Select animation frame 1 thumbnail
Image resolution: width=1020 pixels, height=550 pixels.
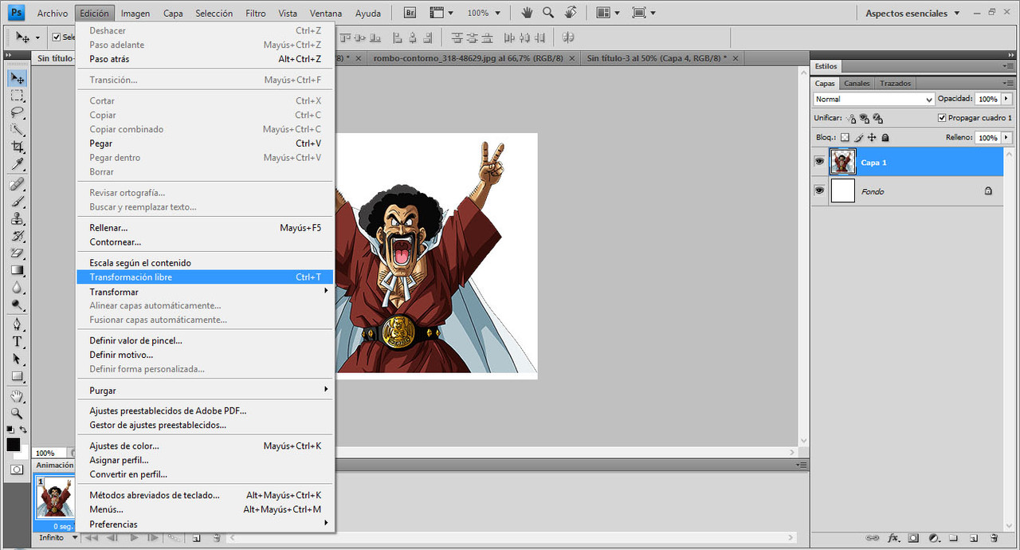click(55, 498)
